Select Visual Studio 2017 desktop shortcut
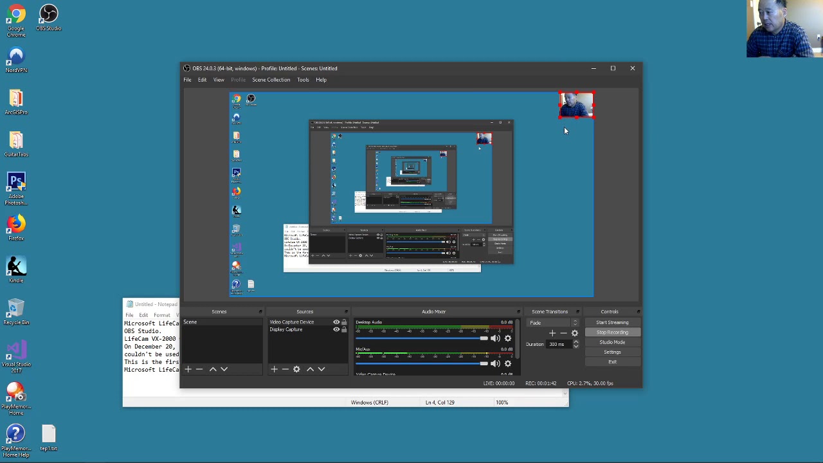The width and height of the screenshot is (823, 463). tap(16, 357)
